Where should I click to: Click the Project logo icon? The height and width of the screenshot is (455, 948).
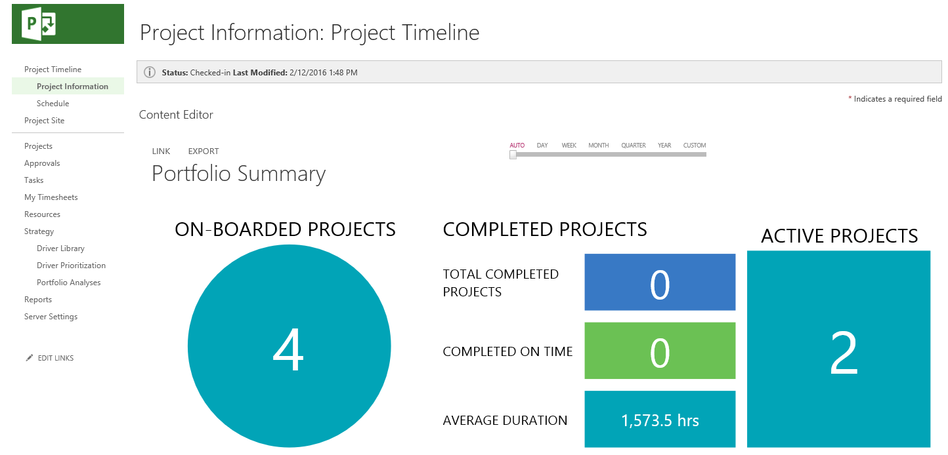click(x=39, y=24)
